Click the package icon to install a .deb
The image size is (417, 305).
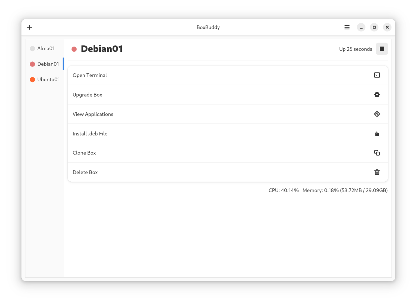coord(377,134)
